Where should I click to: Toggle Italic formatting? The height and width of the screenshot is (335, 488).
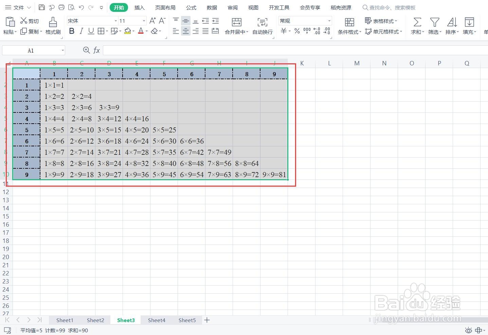(x=81, y=31)
